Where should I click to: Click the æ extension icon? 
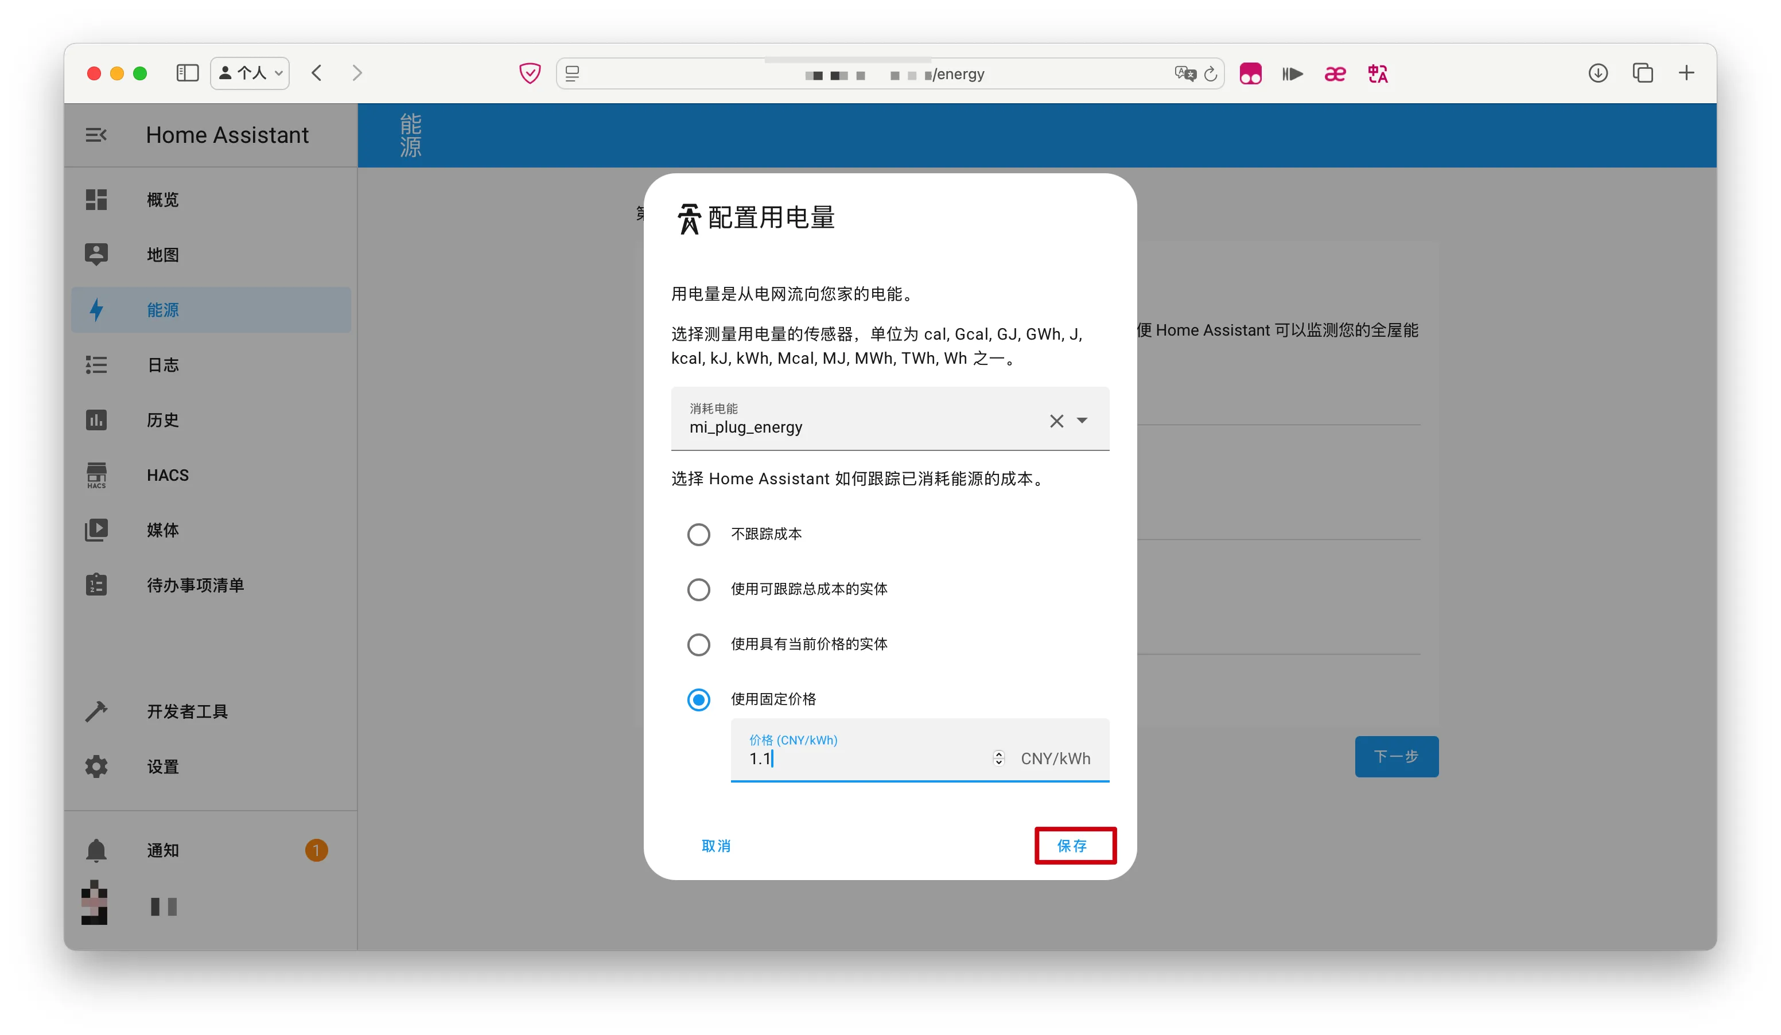pos(1335,73)
